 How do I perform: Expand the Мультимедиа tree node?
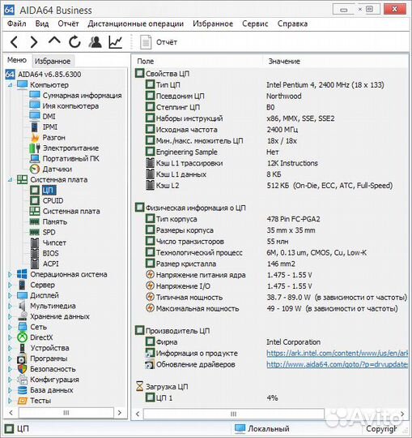[x=10, y=306]
